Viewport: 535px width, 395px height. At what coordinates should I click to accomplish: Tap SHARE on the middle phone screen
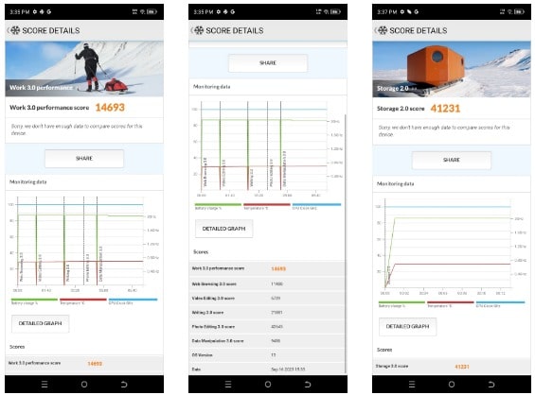[268, 63]
